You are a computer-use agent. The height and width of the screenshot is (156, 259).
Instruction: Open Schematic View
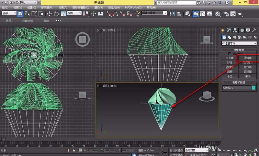[x=209, y=14]
